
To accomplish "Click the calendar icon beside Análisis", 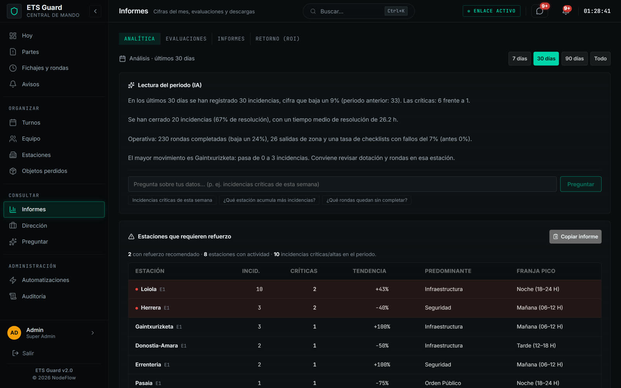I will 122,59.
